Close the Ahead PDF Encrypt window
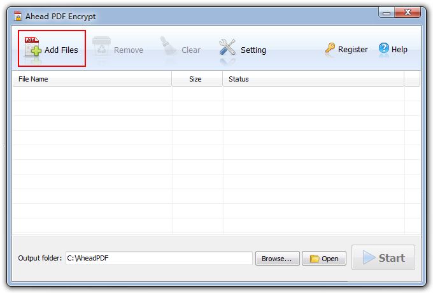 click(408, 12)
